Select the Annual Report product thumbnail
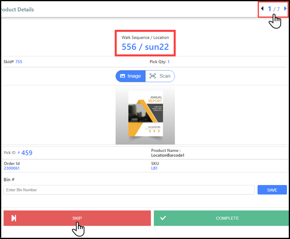 click(145, 116)
